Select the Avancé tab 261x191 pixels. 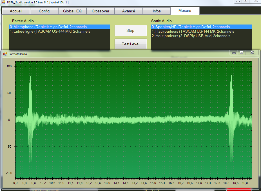tap(129, 11)
